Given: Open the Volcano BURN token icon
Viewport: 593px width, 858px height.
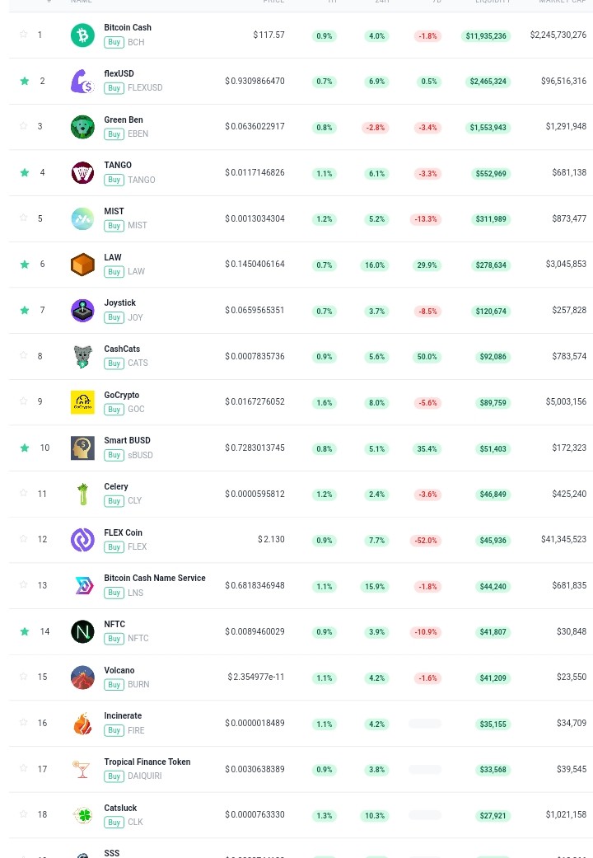Looking at the screenshot, I should pyautogui.click(x=82, y=677).
